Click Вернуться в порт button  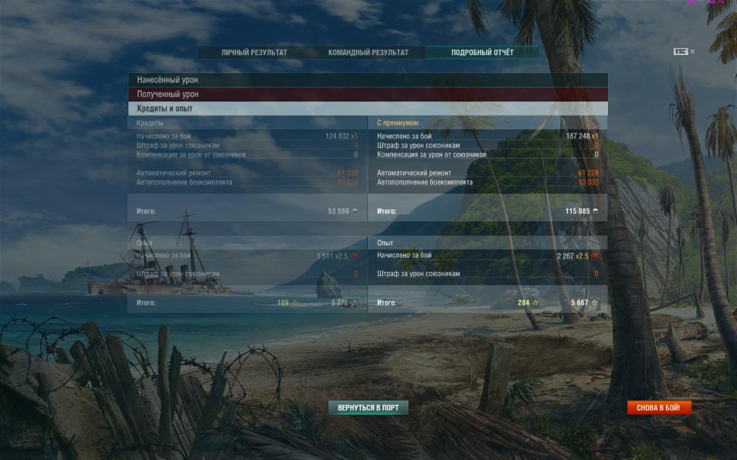[368, 407]
